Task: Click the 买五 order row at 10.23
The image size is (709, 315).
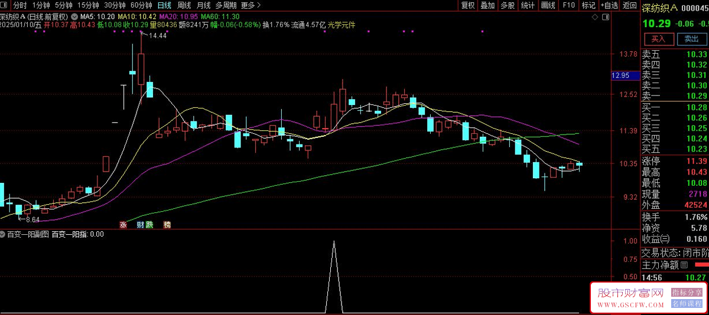Action: pos(675,149)
